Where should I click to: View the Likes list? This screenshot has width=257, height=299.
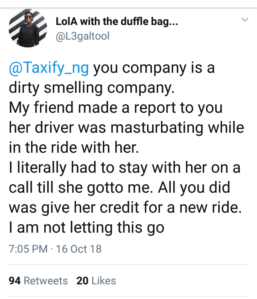pos(104,281)
